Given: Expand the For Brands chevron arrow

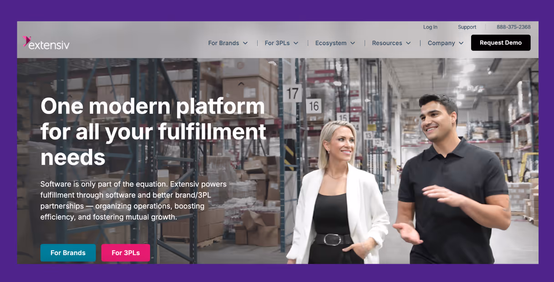Looking at the screenshot, I should [x=245, y=43].
